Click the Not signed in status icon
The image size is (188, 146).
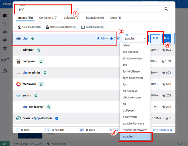(x=48, y=144)
